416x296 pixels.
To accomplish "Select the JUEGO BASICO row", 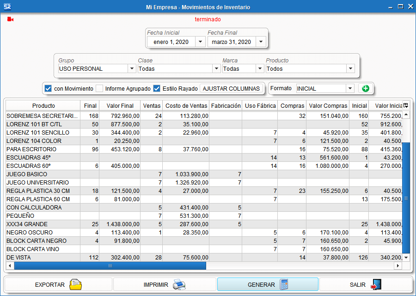I will [x=204, y=174].
